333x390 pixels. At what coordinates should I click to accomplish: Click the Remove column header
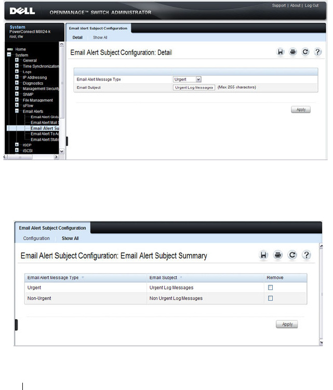275,278
